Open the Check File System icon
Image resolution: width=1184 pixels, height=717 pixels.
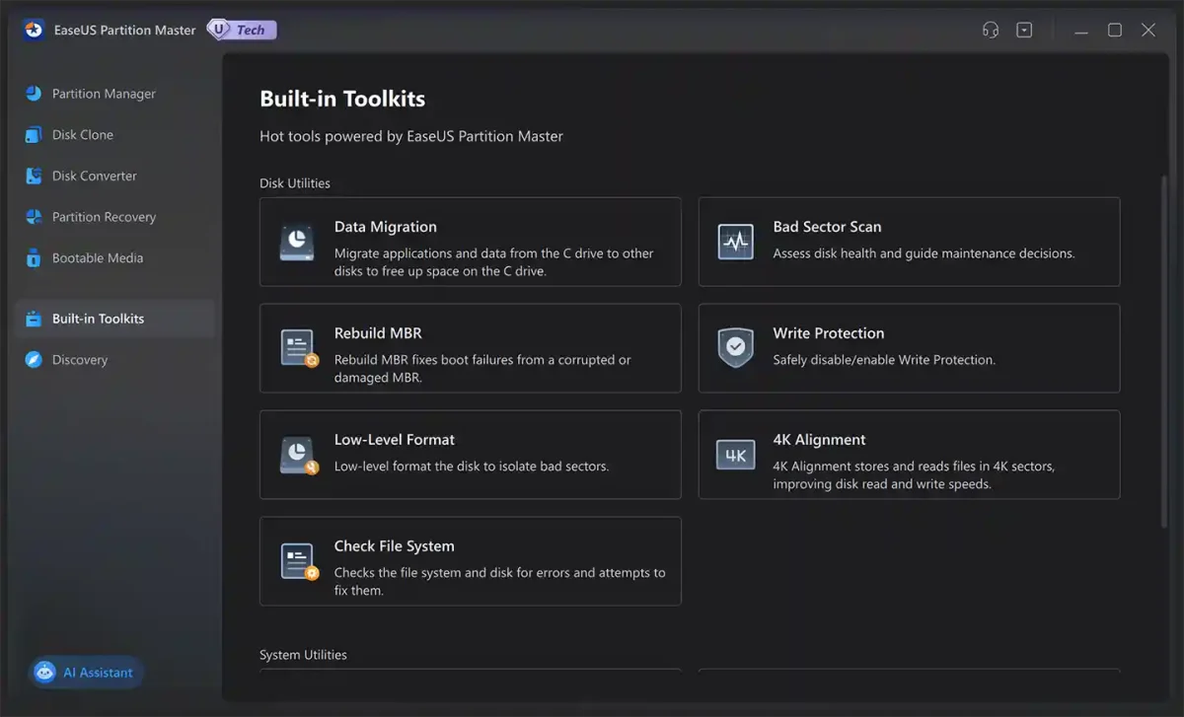(x=297, y=561)
